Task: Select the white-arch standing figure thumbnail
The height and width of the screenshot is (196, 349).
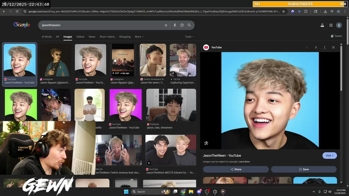Action: [x=89, y=105]
